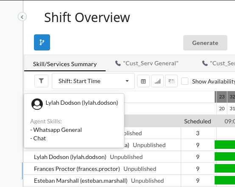Open the filter funnel icon
Image resolution: width=235 pixels, height=187 pixels.
42,81
